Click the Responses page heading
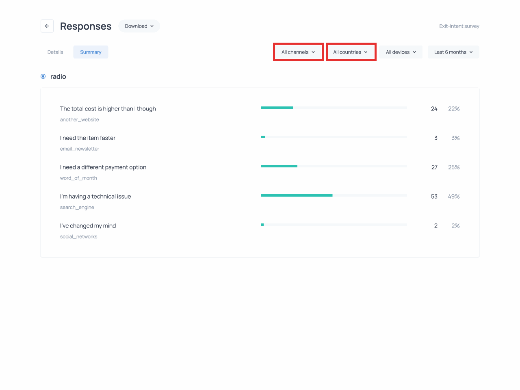Viewport: 520px width, 390px height. 86,26
